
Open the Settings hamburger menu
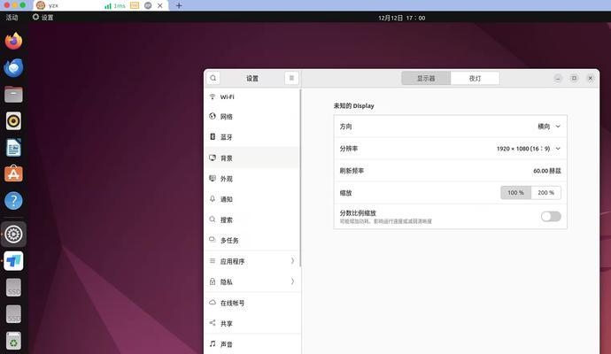[x=291, y=78]
